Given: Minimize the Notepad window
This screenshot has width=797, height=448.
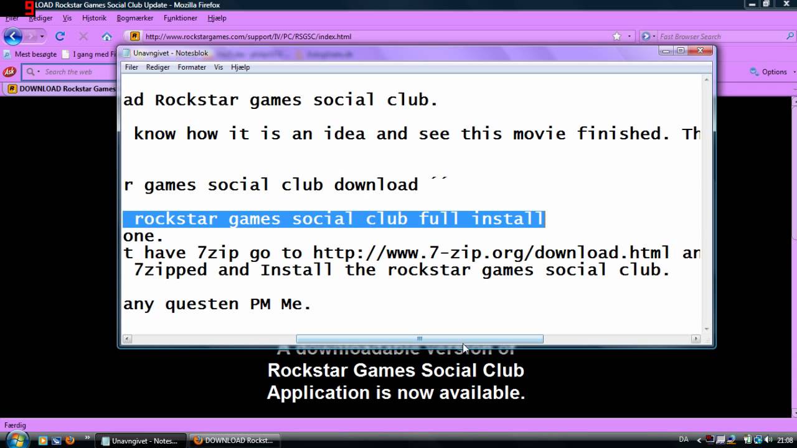Looking at the screenshot, I should click(x=666, y=50).
